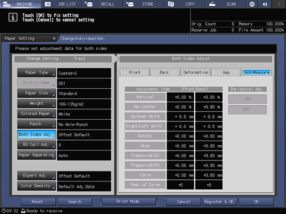This screenshot has height=214, width=286.
Task: Open the Paper Type selection
Action: tap(37, 73)
